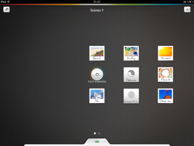Activate the Beach scene

pyautogui.click(x=97, y=53)
